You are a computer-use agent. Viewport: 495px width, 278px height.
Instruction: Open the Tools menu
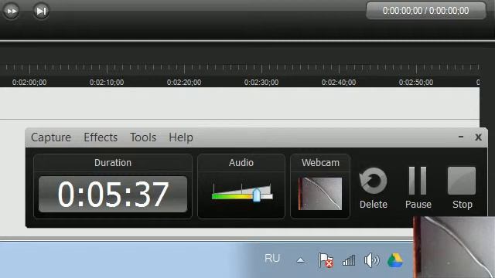click(143, 137)
